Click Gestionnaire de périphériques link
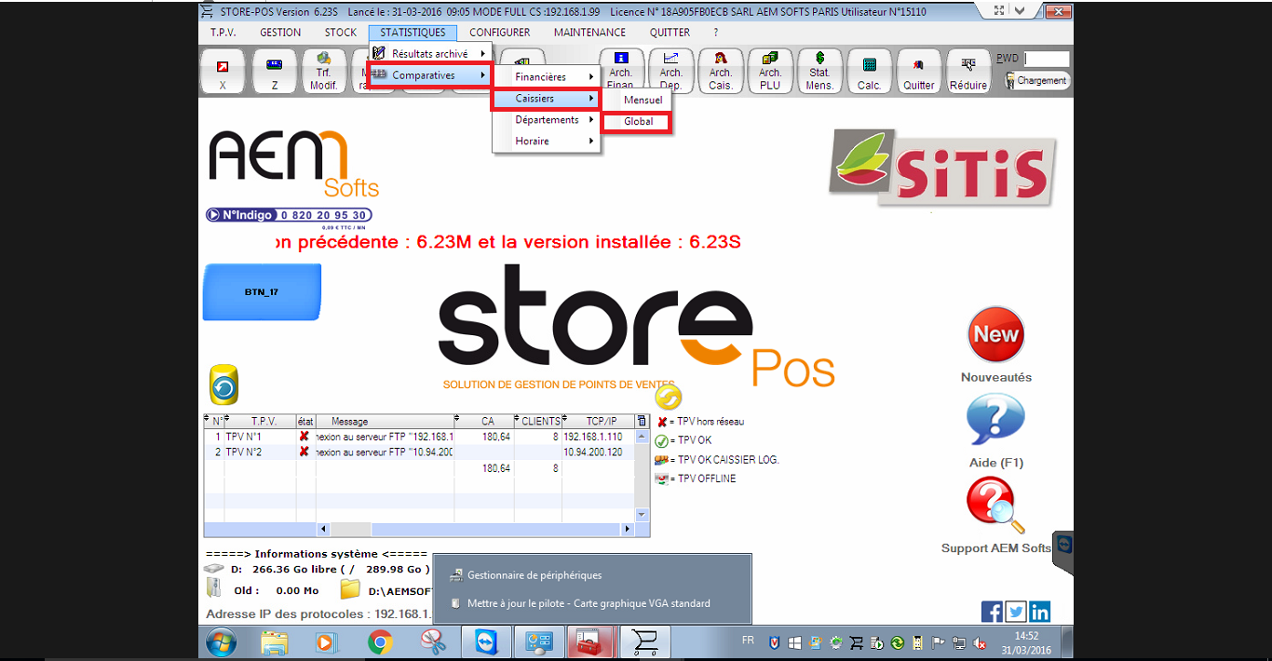 [x=534, y=575]
